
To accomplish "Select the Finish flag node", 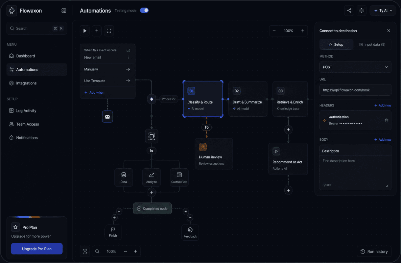I will click(113, 232).
